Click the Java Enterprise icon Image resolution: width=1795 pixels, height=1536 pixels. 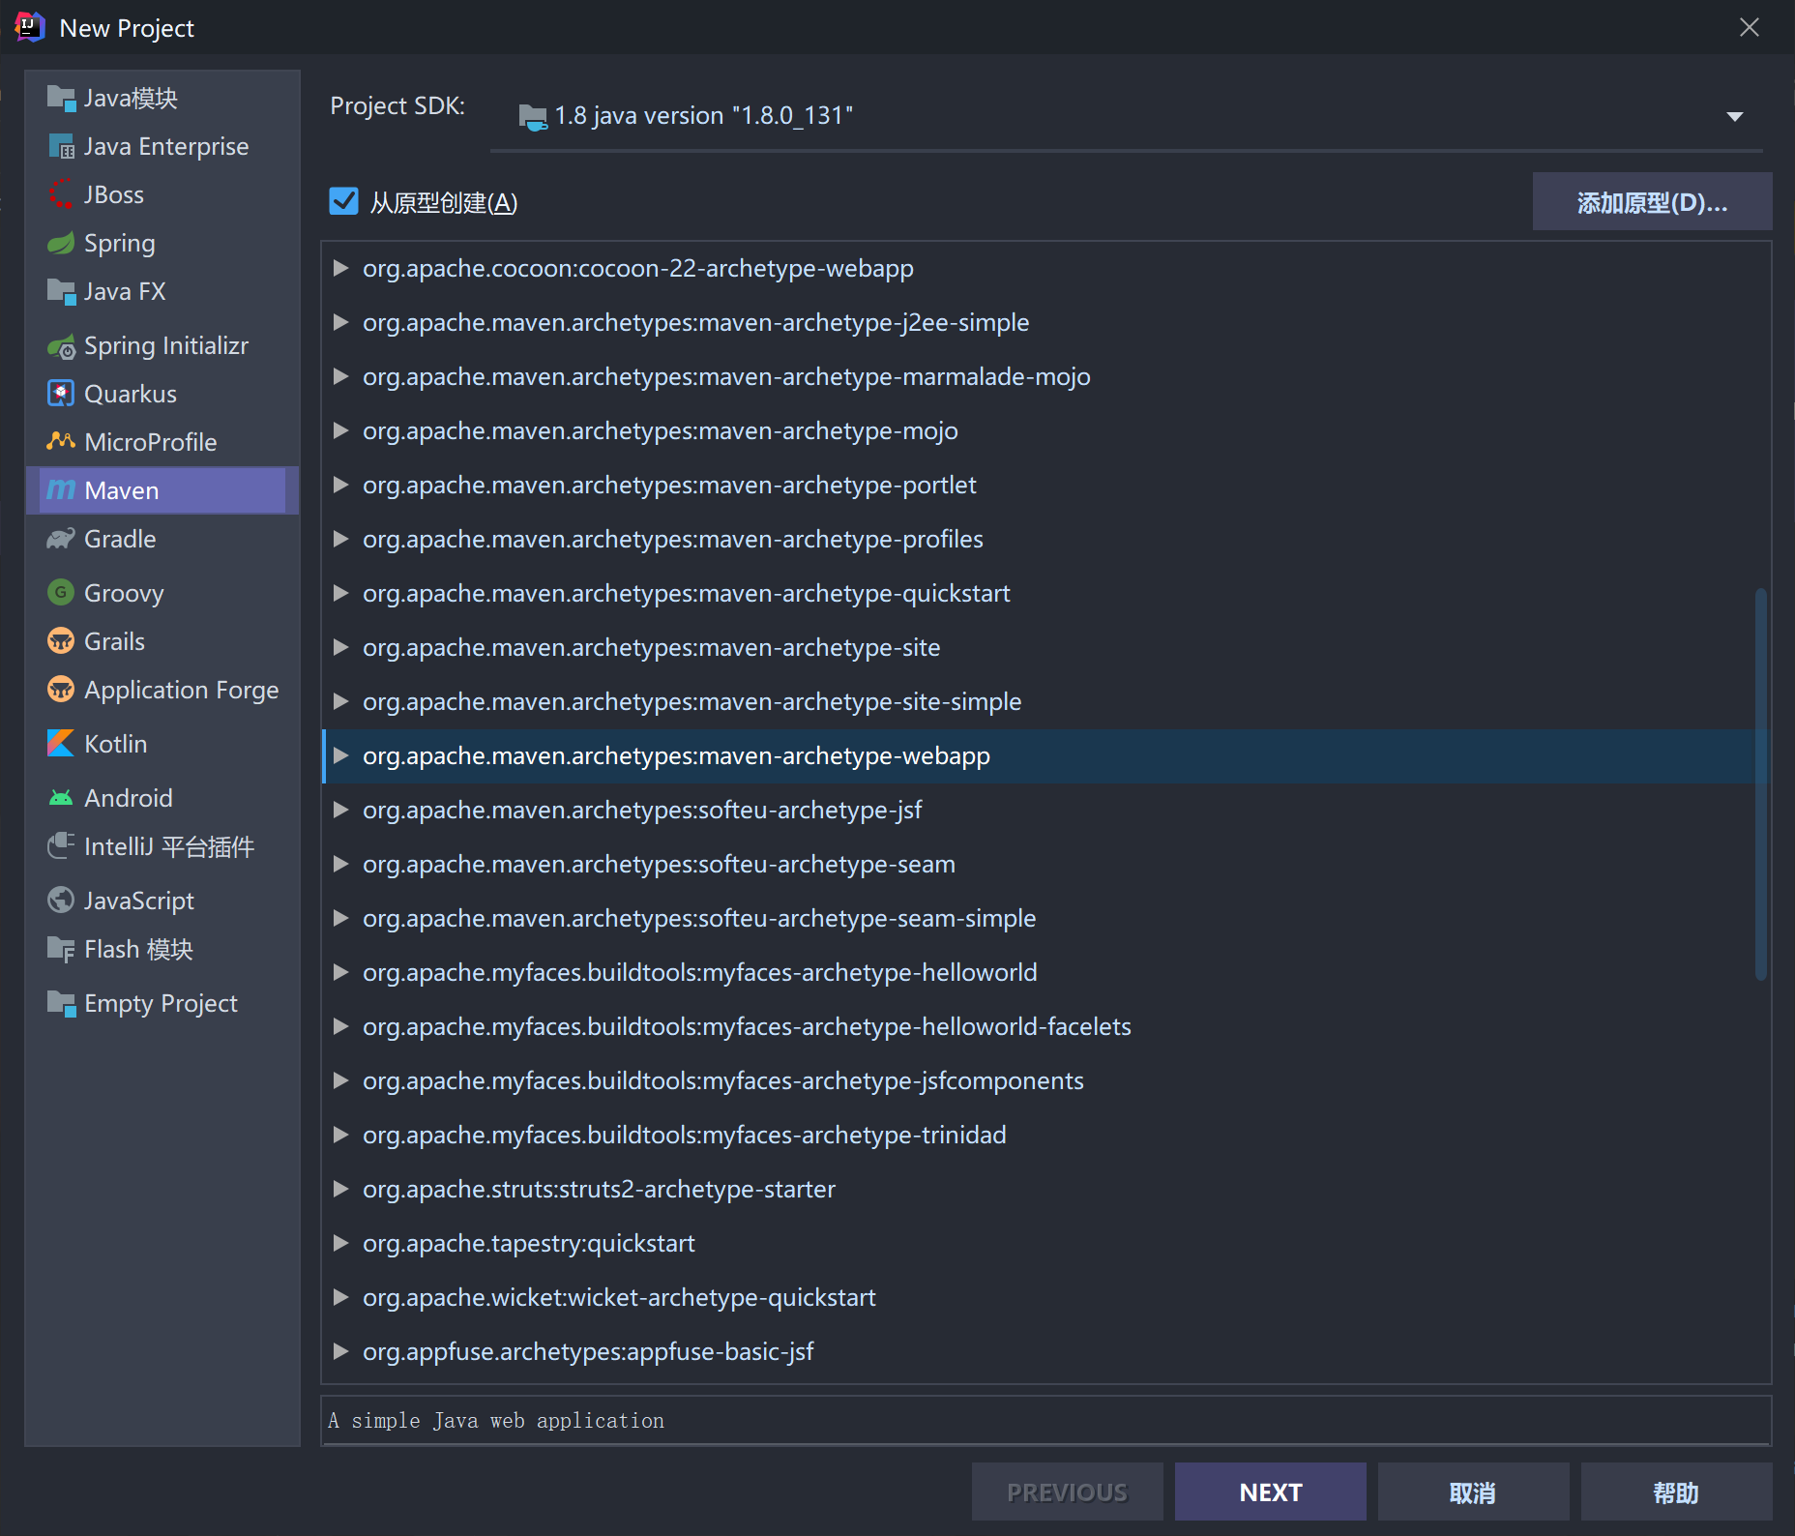61,146
